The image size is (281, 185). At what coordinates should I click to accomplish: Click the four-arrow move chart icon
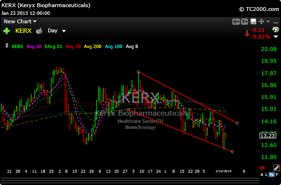click(x=261, y=21)
